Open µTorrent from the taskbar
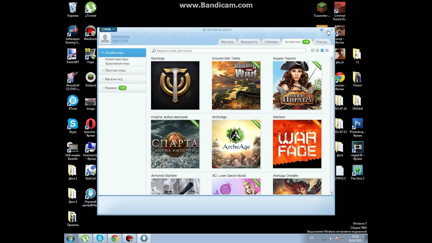This screenshot has width=432, height=243. pos(85,238)
